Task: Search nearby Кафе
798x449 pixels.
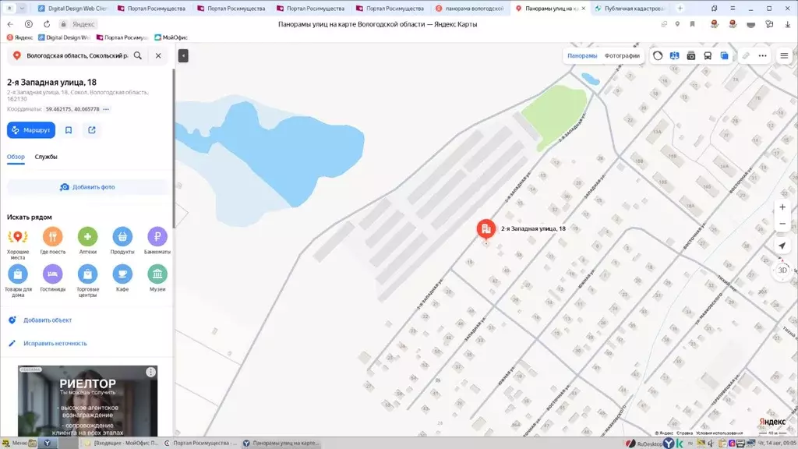Action: (x=122, y=278)
